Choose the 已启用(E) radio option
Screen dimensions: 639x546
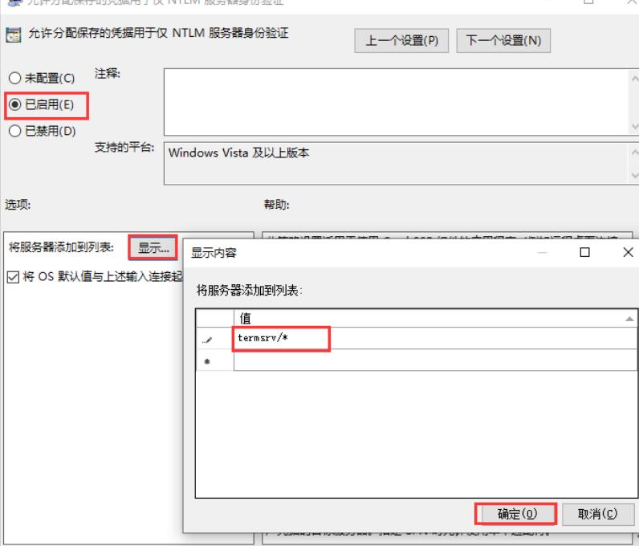pyautogui.click(x=41, y=105)
